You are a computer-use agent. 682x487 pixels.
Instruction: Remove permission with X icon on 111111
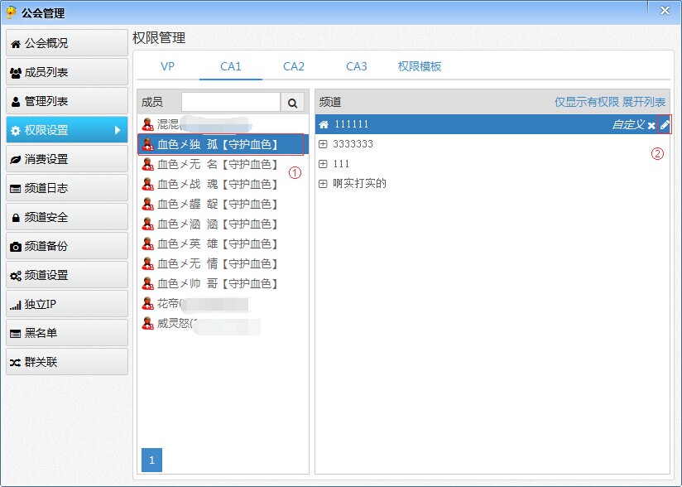[651, 126]
